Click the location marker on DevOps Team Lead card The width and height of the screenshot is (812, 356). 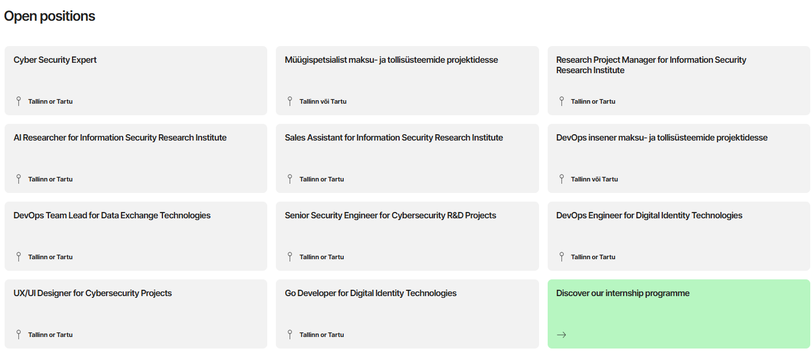point(19,256)
